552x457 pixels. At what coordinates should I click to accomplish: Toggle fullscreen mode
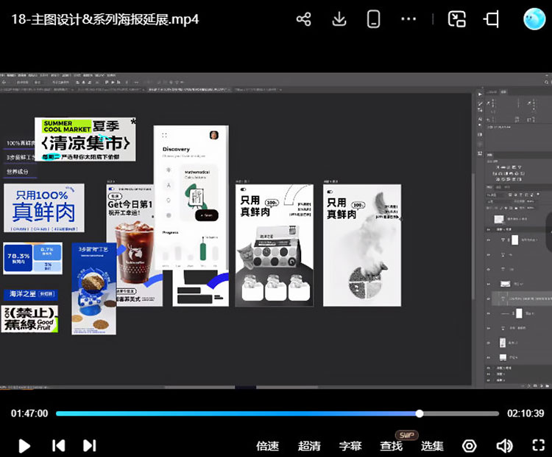pos(538,445)
